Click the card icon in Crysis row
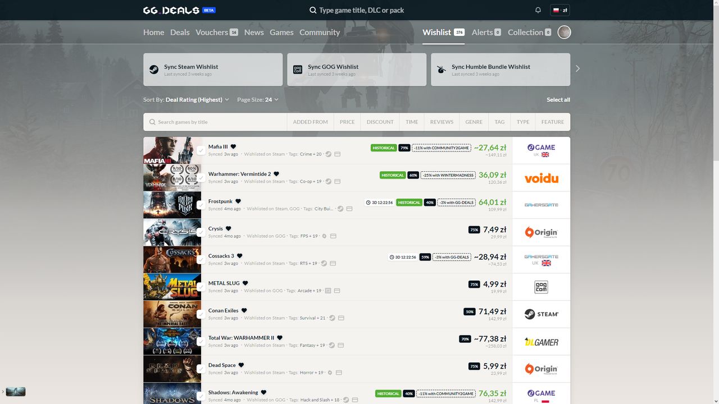The height and width of the screenshot is (404, 719). click(333, 236)
